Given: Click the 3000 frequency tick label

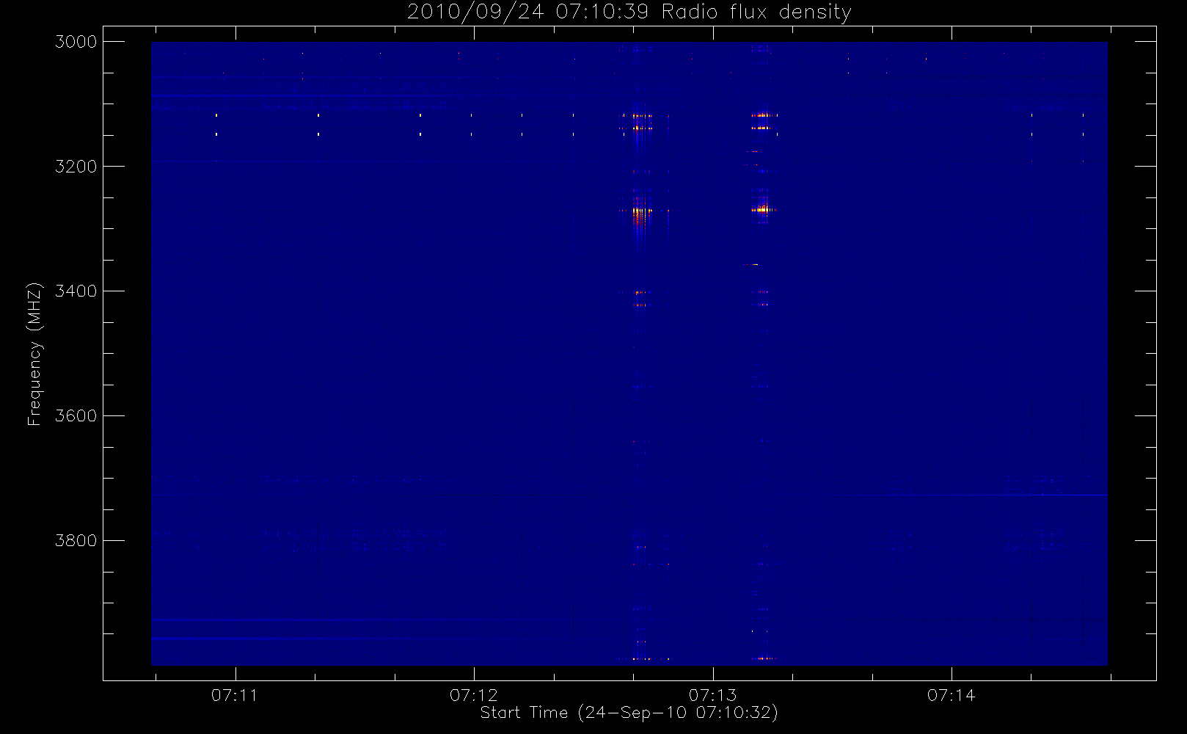Looking at the screenshot, I should click(x=76, y=42).
